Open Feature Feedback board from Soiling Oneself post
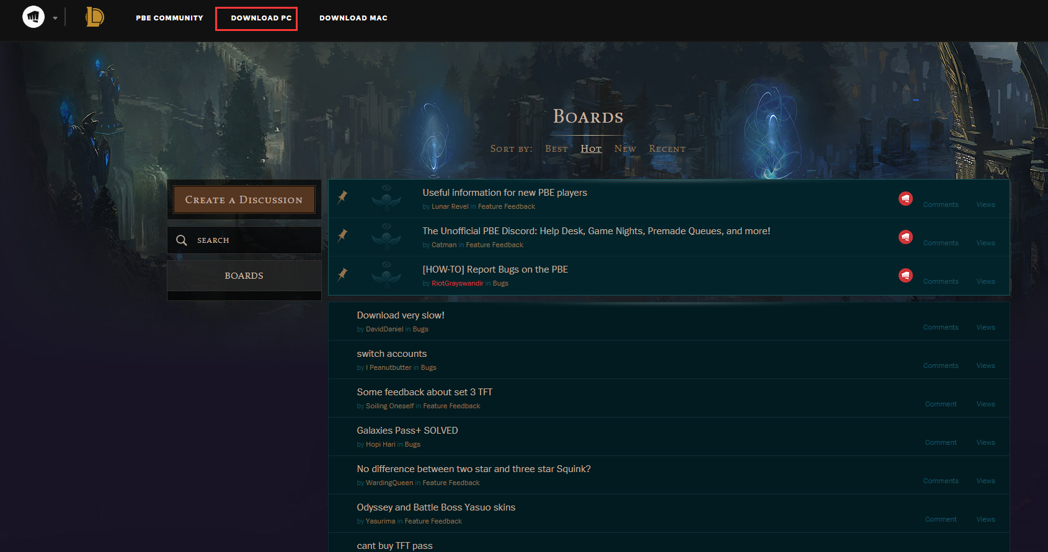This screenshot has width=1048, height=552. [x=452, y=406]
